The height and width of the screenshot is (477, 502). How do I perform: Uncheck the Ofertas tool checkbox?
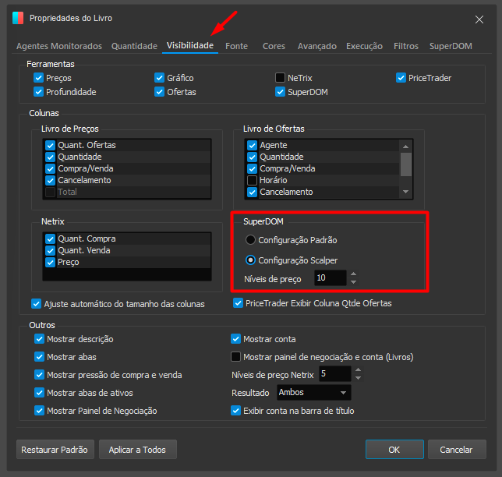click(x=159, y=92)
